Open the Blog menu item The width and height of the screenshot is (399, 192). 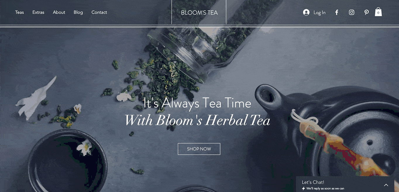[x=78, y=12]
